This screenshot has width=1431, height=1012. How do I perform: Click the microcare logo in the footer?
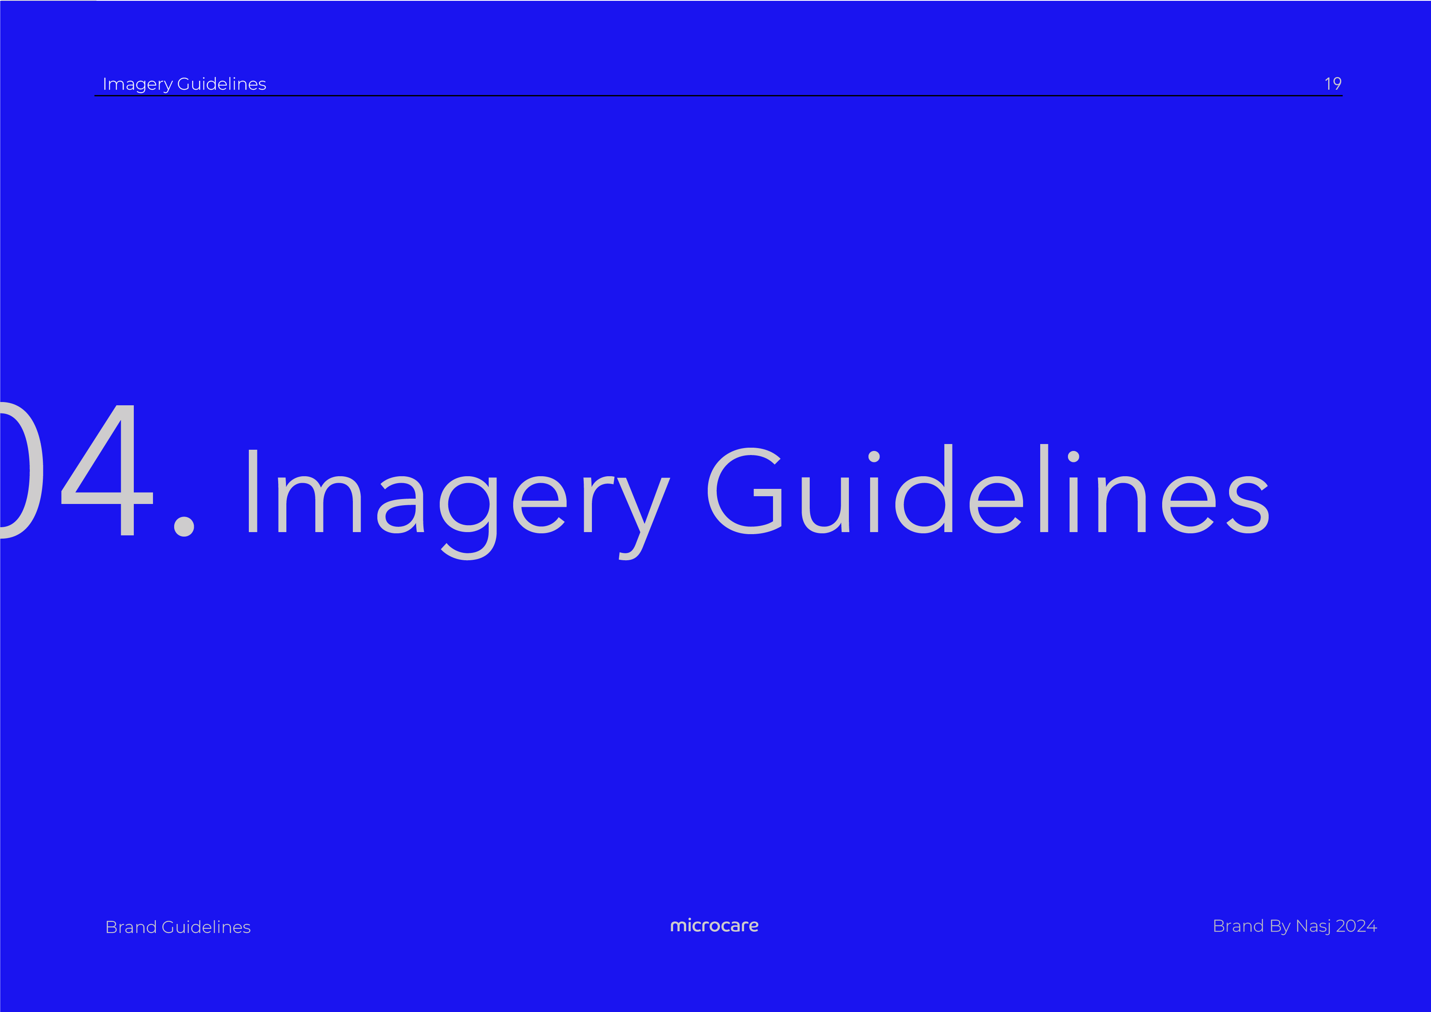(x=714, y=926)
